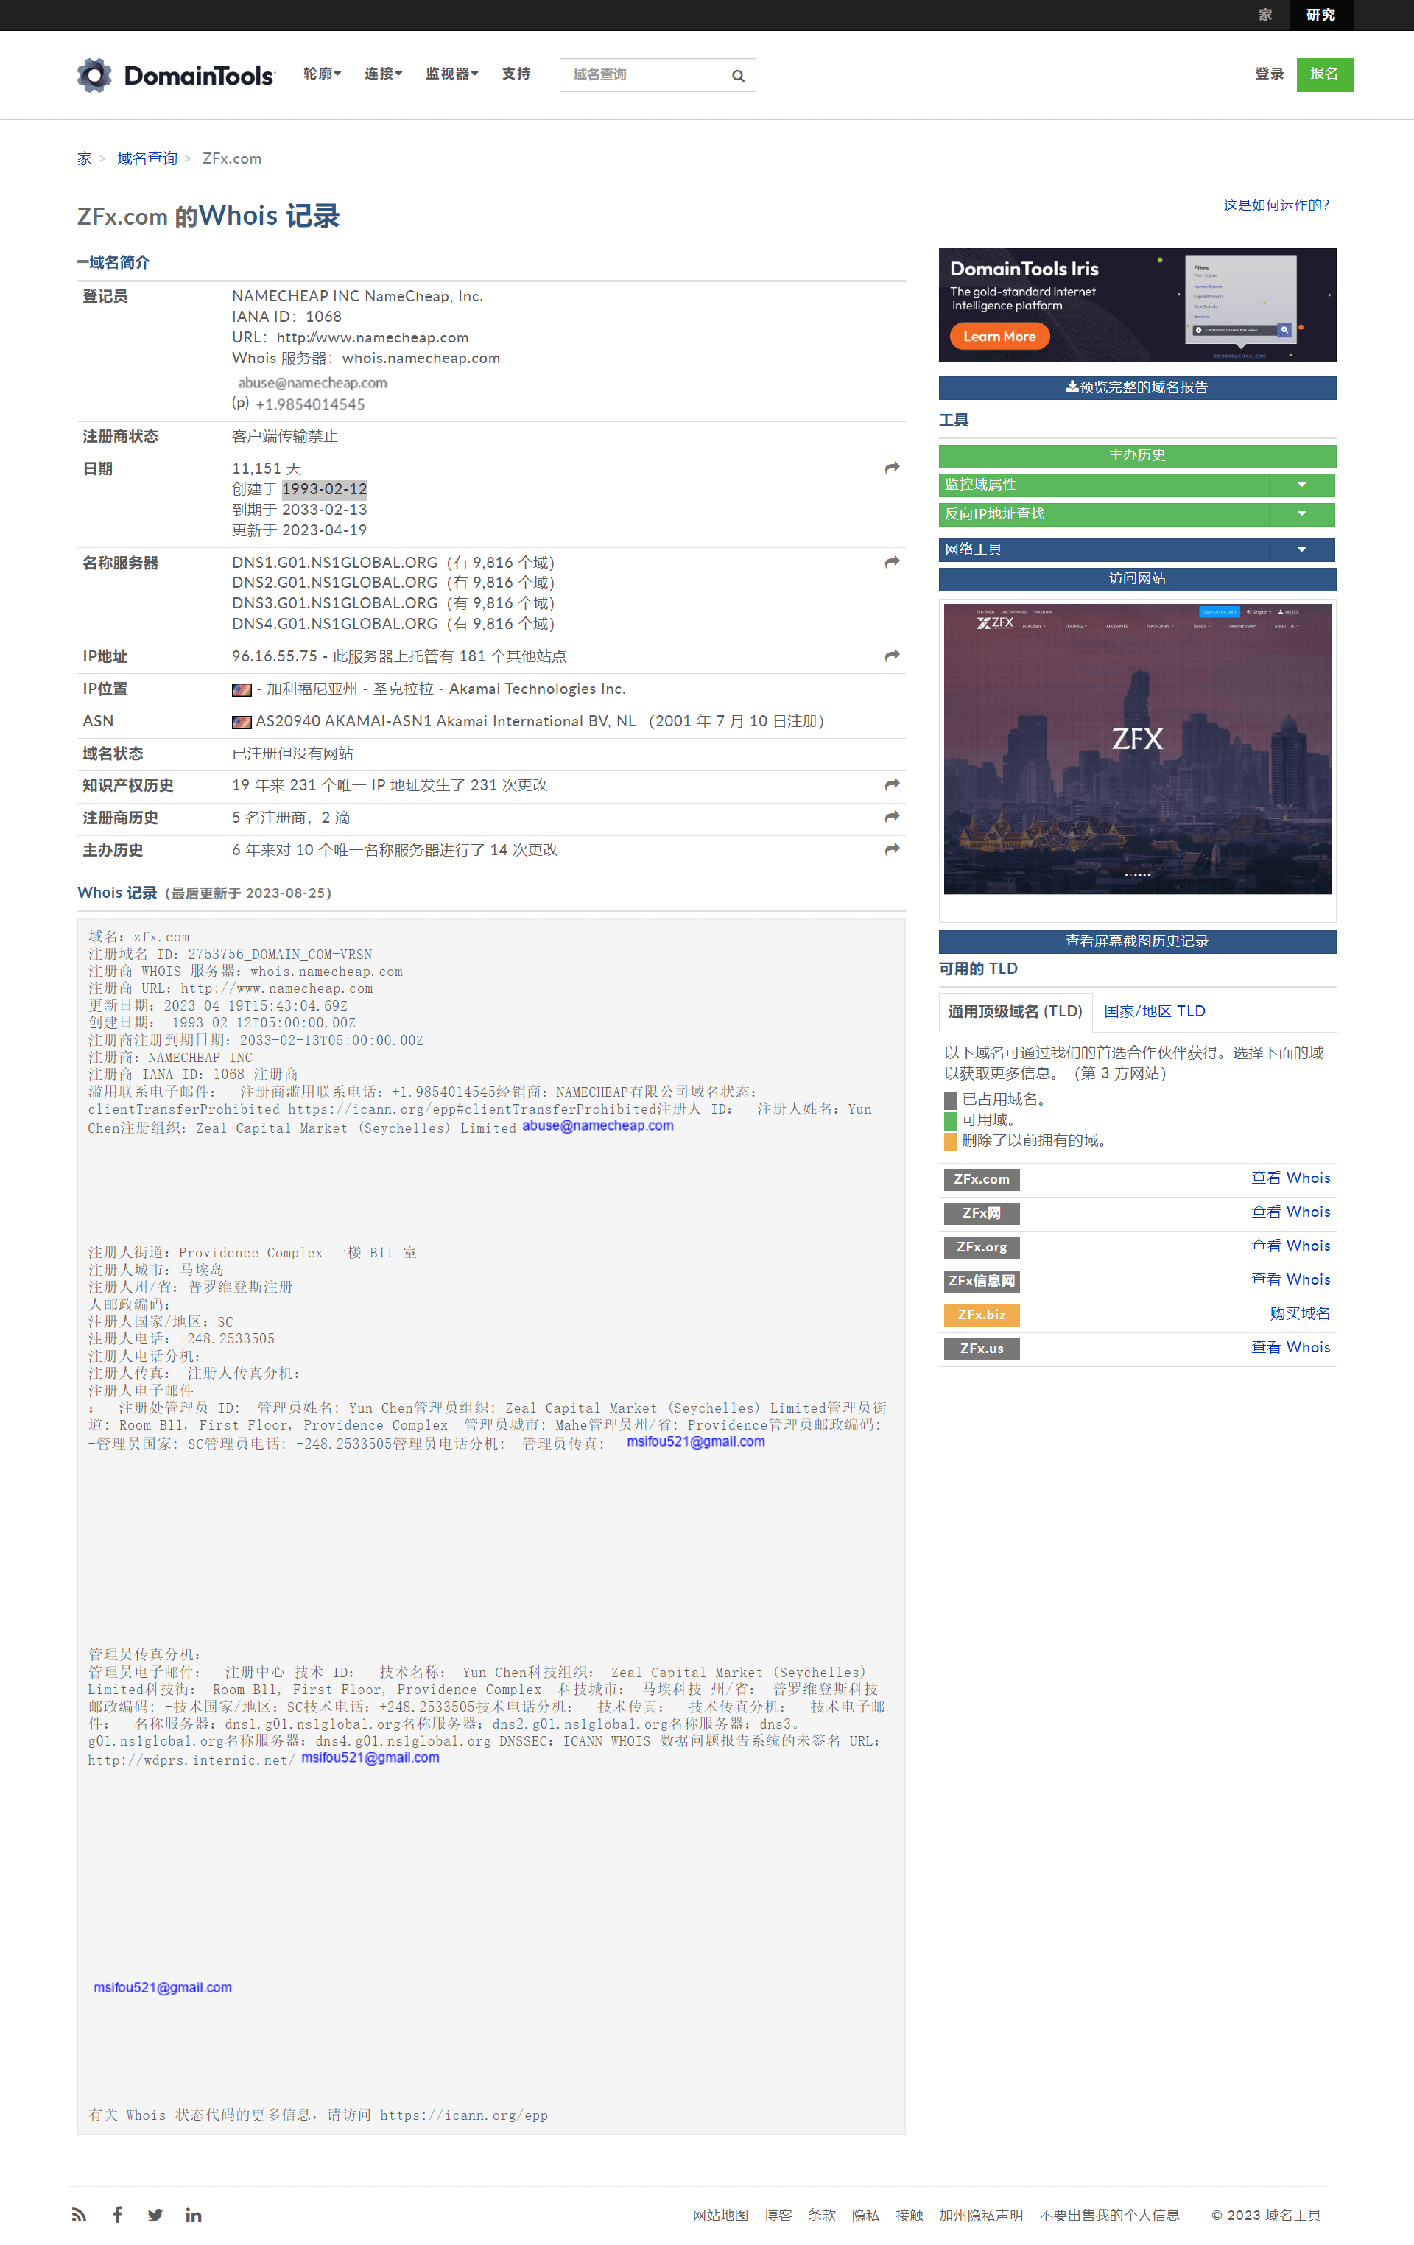Click 查看 Whois for ZFx.us
Image resolution: width=1414 pixels, height=2245 pixels.
(x=1290, y=1347)
